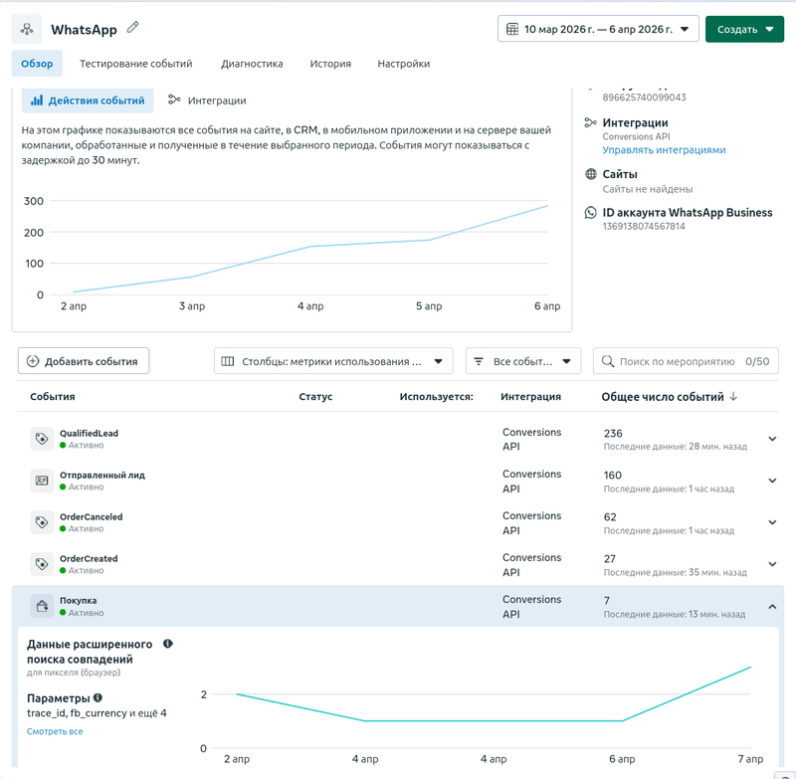Click the bar chart icon in Действия событий
This screenshot has height=779, width=796.
point(37,100)
